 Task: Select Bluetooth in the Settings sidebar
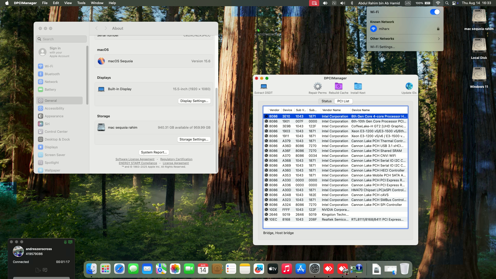59,74
